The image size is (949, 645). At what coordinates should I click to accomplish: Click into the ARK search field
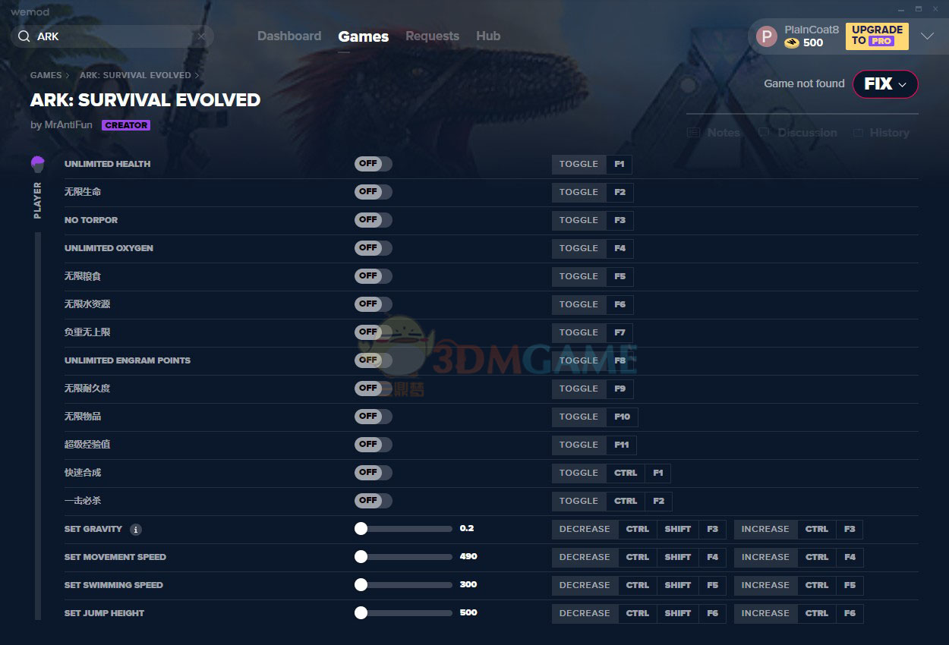[114, 36]
